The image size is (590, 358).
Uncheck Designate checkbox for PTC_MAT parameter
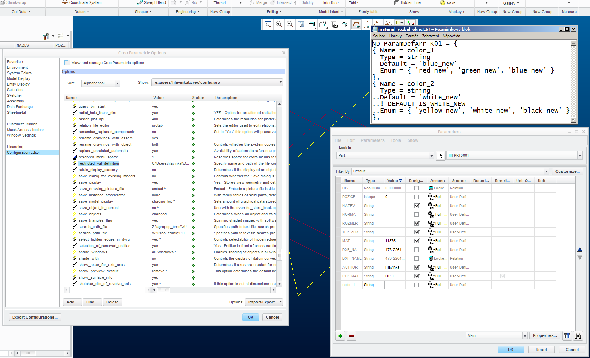click(x=417, y=276)
